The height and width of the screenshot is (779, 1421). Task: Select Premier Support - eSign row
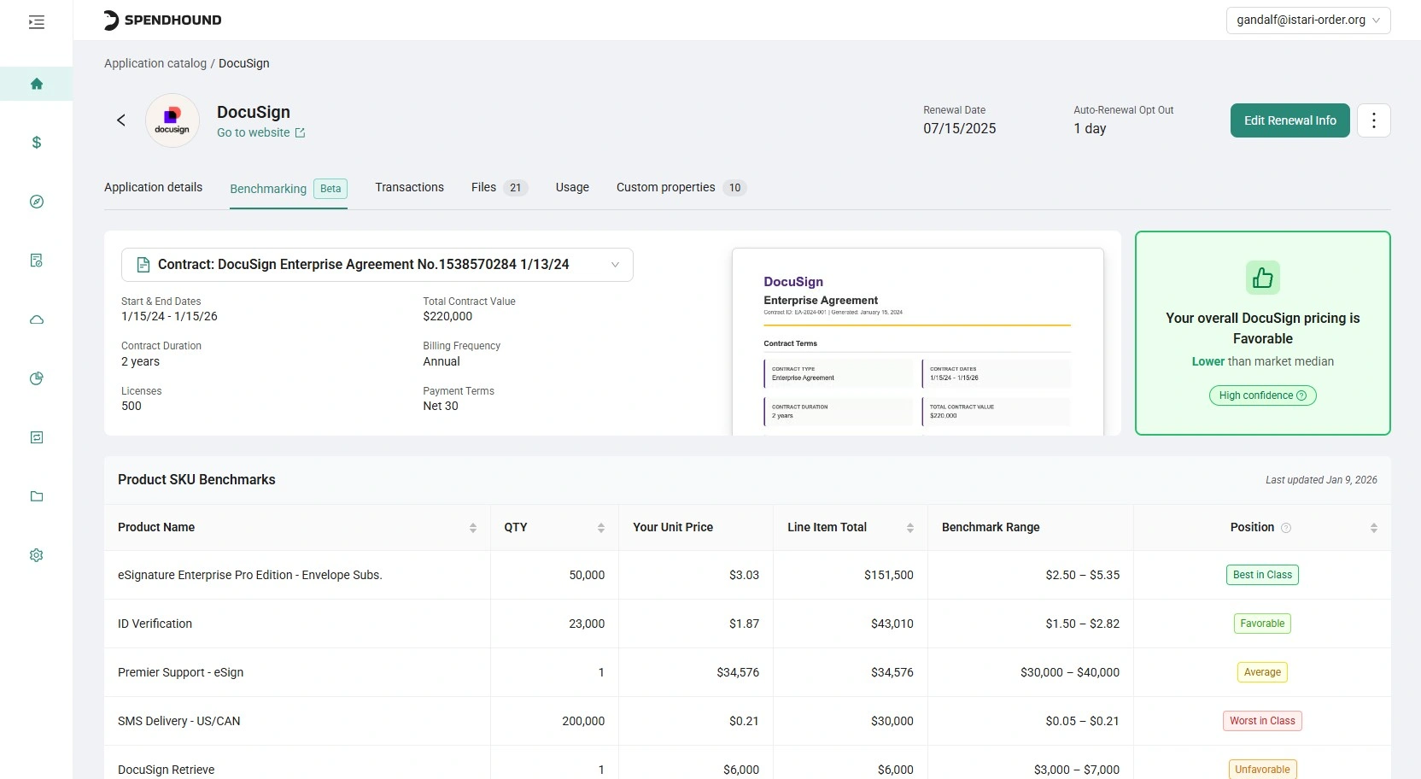pyautogui.click(x=747, y=672)
